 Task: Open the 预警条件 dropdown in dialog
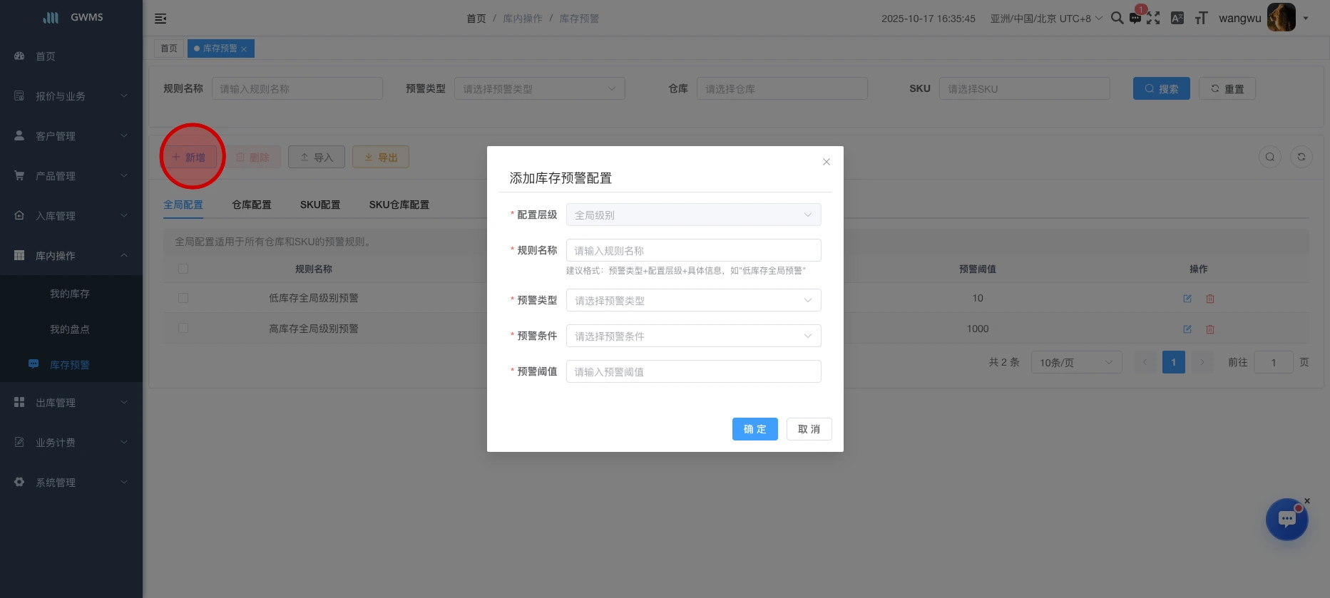click(693, 336)
